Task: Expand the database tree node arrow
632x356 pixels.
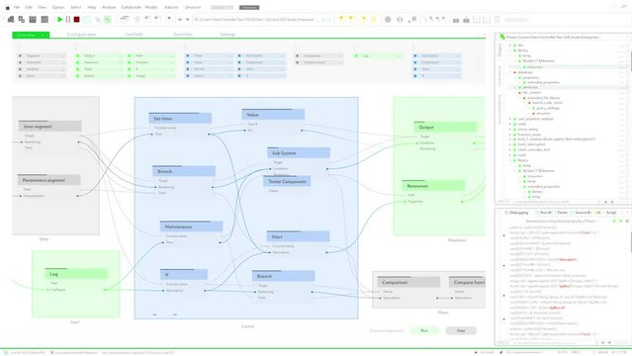Action: coord(510,72)
